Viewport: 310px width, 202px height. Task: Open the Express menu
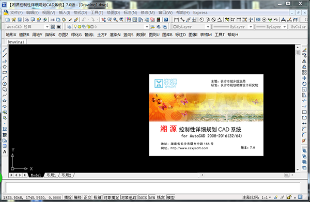pos(200,12)
